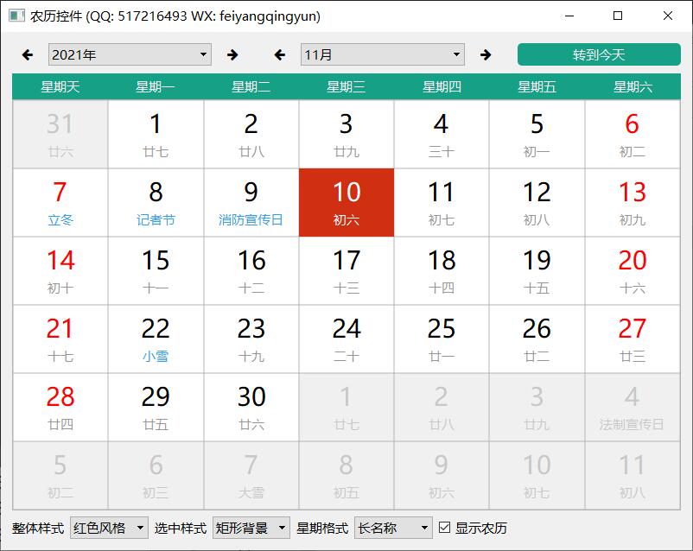The height and width of the screenshot is (551, 693).
Task: Click the previous month arrow icon
Action: [279, 55]
